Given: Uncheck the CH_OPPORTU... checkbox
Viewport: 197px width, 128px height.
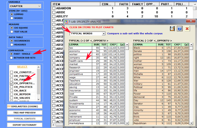Looking at the screenshot, I should 12,83.
